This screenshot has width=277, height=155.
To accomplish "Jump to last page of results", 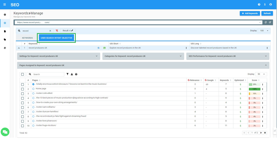I will coord(265,133).
